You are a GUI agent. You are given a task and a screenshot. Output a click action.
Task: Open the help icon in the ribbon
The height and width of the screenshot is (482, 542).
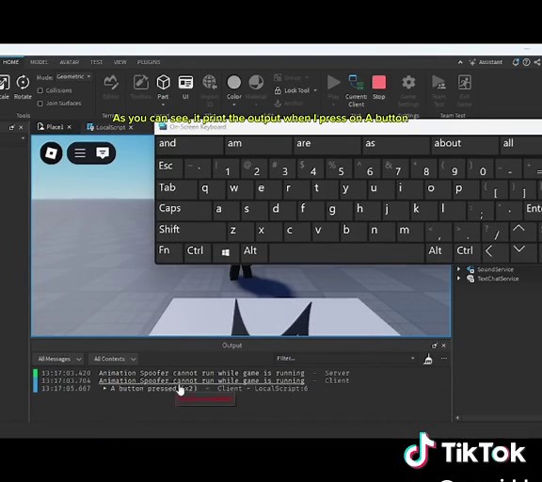[x=526, y=62]
